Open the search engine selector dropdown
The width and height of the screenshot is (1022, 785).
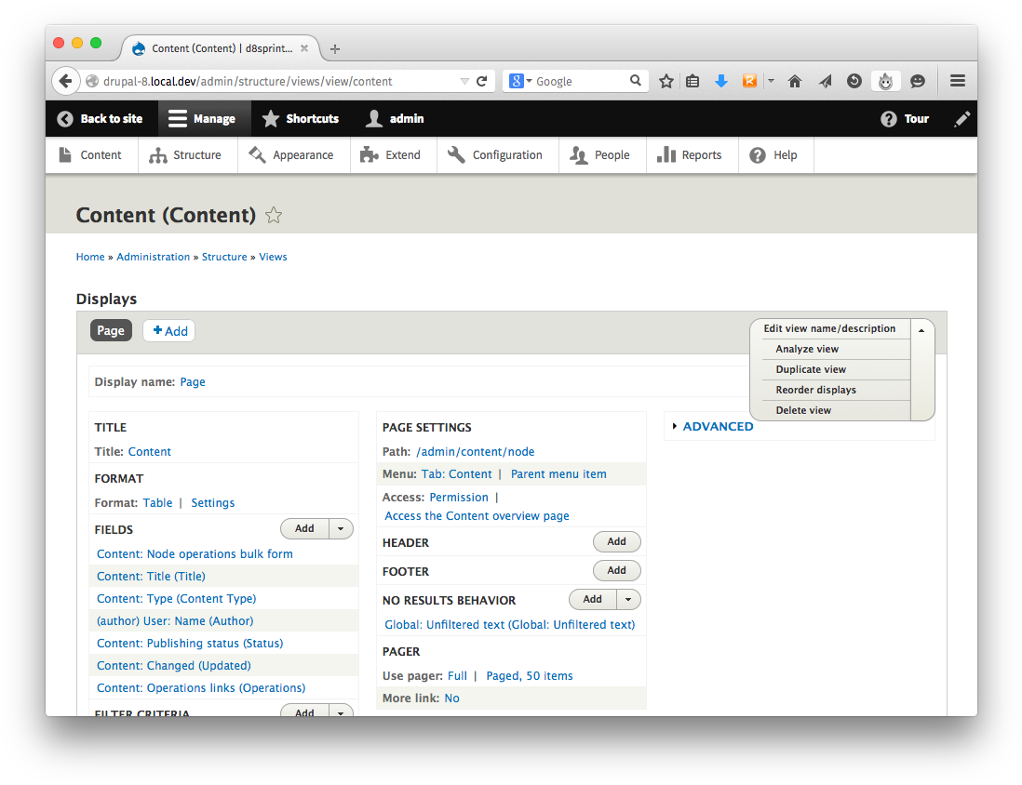pos(521,81)
